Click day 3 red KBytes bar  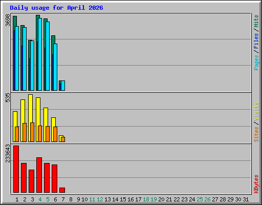31,181
